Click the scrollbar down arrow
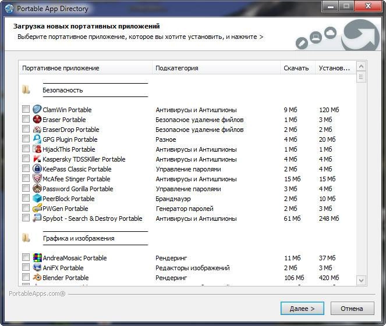 [361, 280]
